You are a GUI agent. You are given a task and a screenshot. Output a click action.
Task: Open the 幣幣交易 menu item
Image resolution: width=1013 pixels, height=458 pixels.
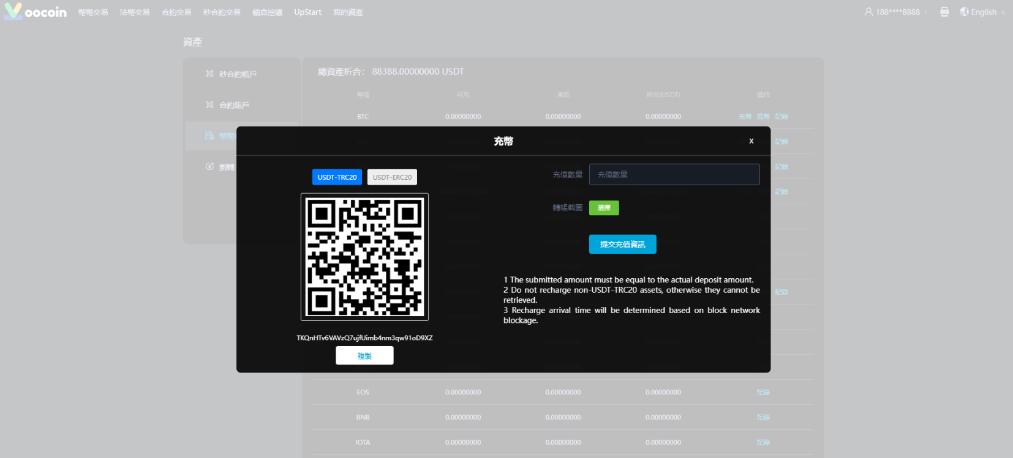pyautogui.click(x=93, y=12)
